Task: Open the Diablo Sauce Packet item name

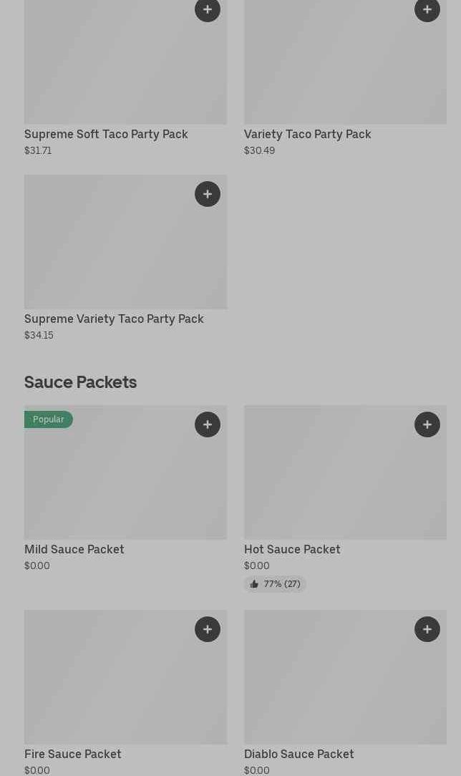Action: point(299,755)
